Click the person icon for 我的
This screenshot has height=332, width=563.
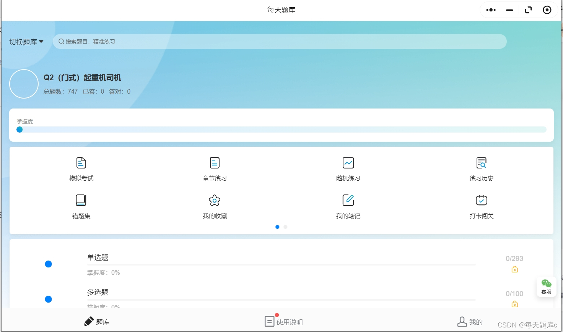pos(462,322)
